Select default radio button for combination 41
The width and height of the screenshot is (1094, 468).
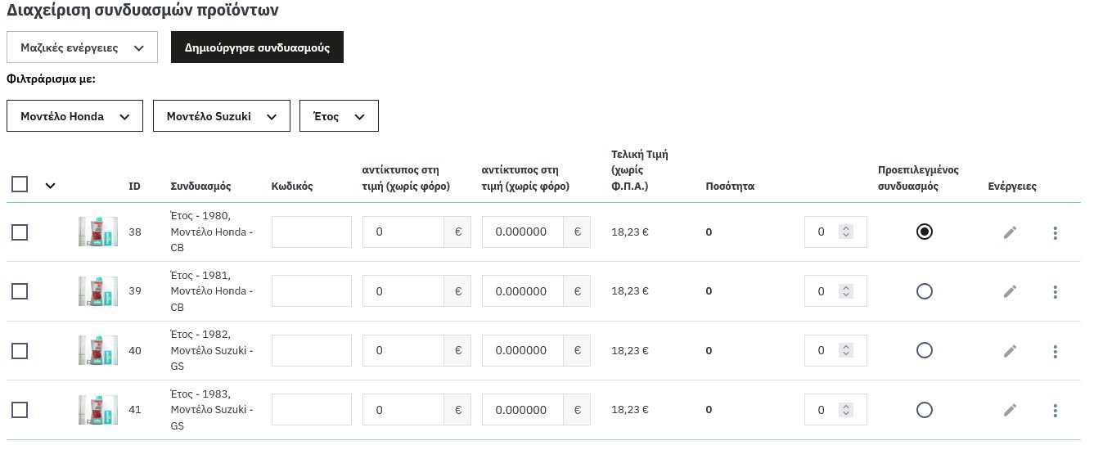pos(924,410)
